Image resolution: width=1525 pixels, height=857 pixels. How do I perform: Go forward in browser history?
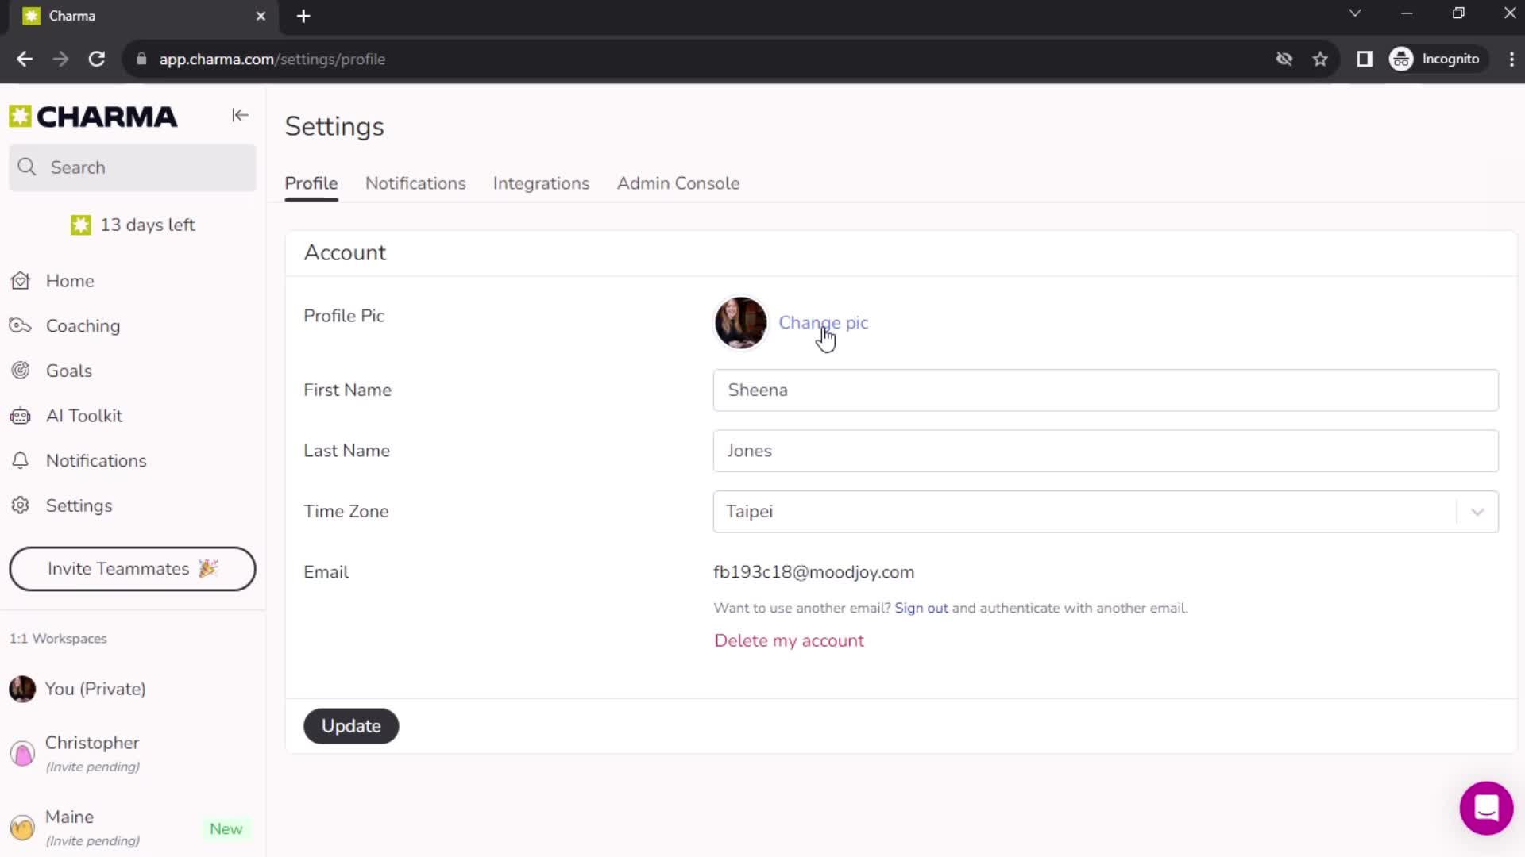[x=60, y=59]
